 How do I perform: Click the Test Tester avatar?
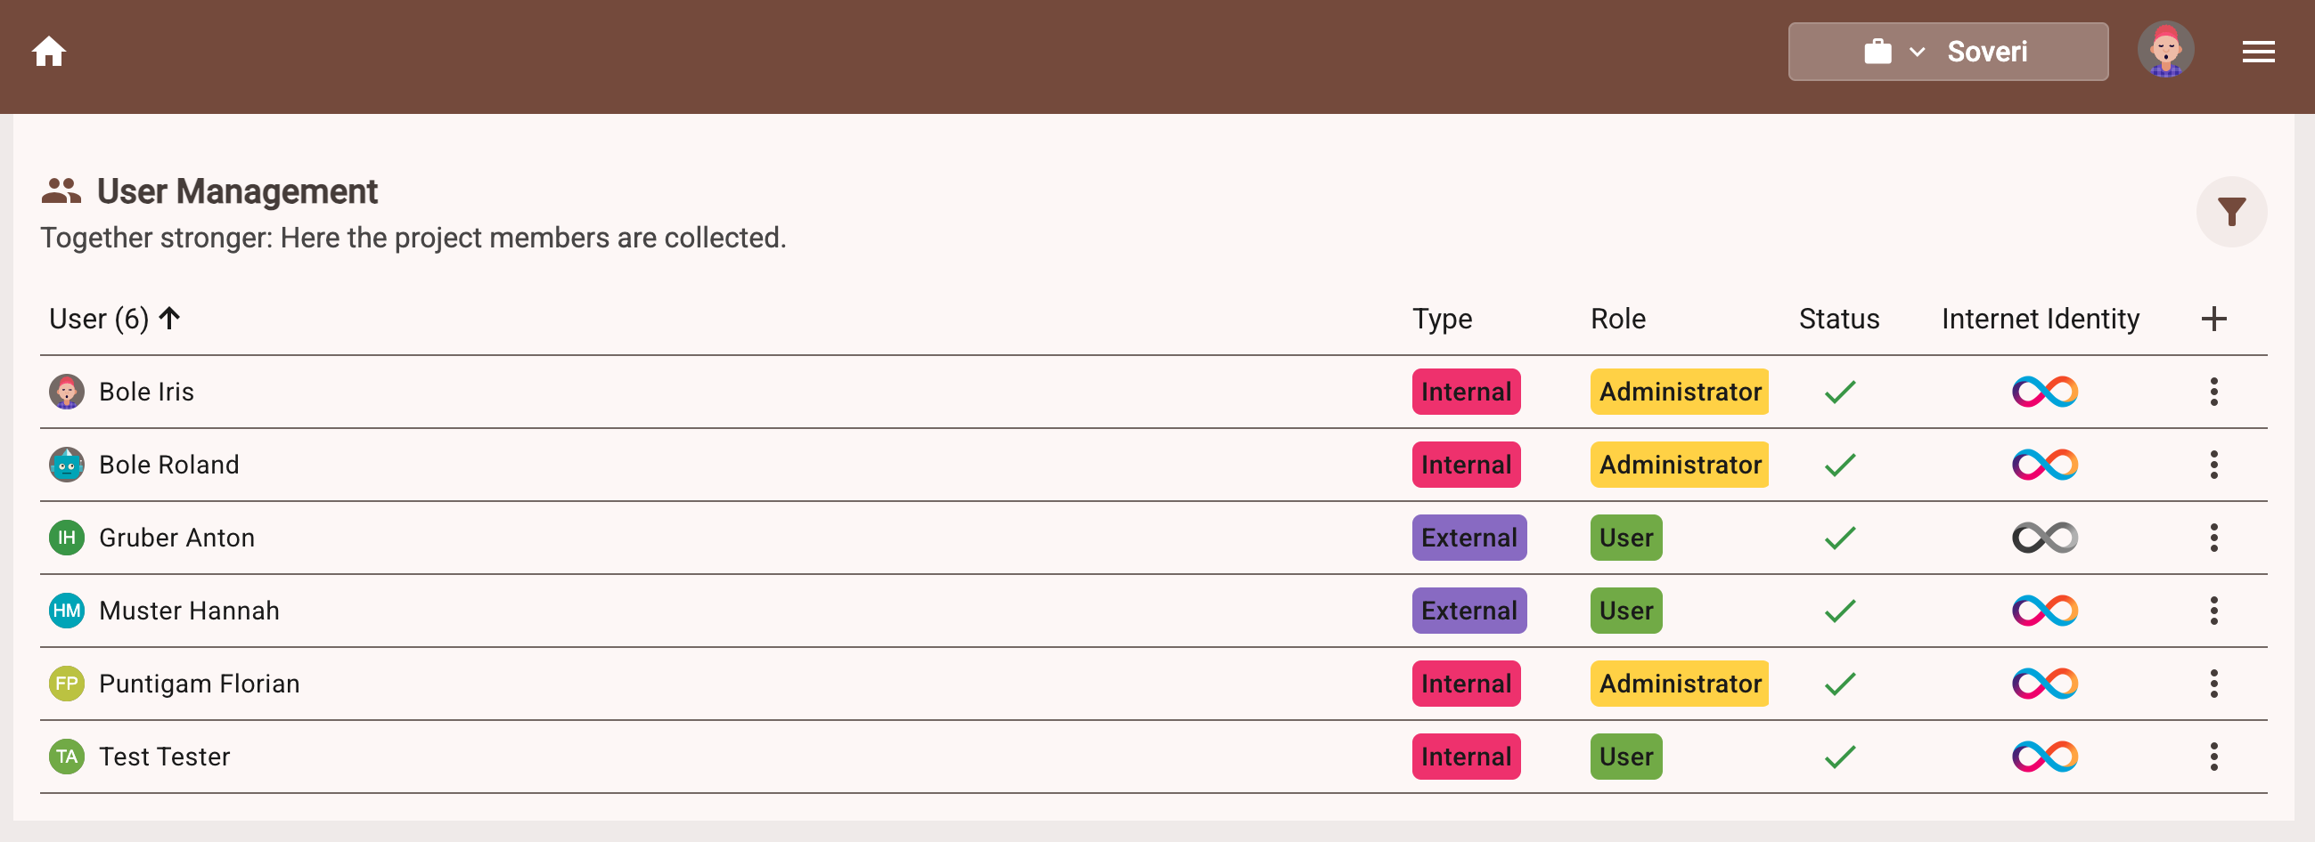coord(67,757)
